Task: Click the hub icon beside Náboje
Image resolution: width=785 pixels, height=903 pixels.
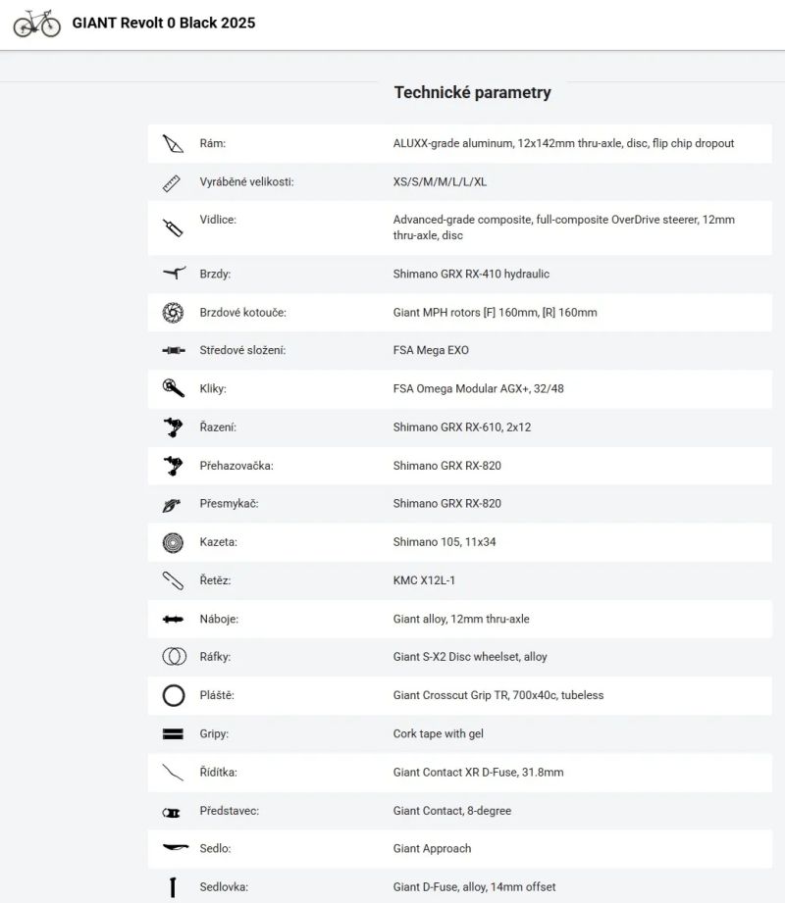Action: pos(173,619)
